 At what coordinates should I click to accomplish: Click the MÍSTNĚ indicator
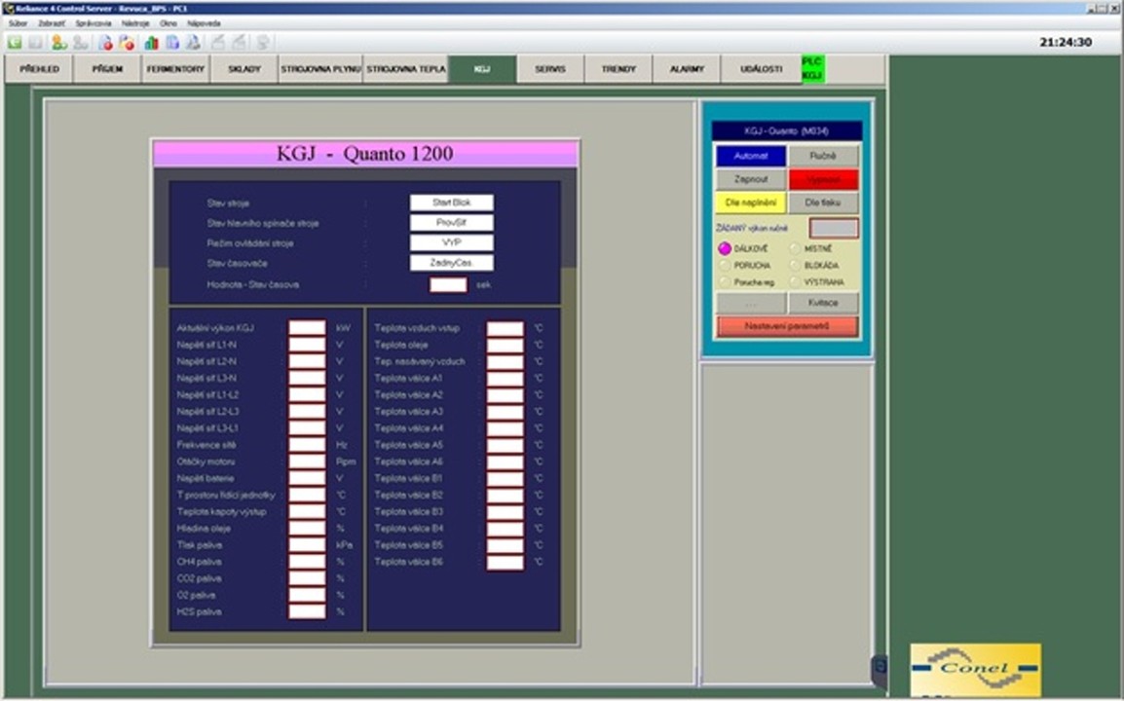(795, 248)
